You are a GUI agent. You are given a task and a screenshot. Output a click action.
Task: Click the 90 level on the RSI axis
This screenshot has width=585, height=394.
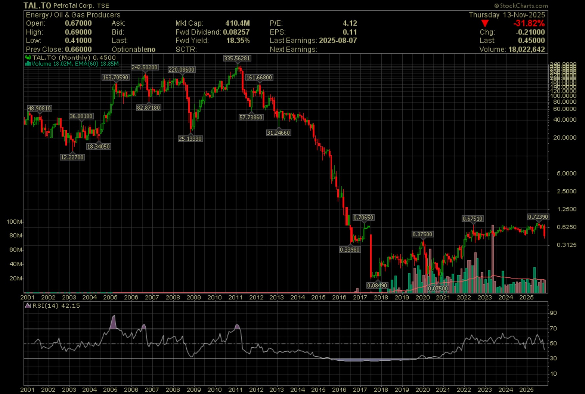point(553,313)
